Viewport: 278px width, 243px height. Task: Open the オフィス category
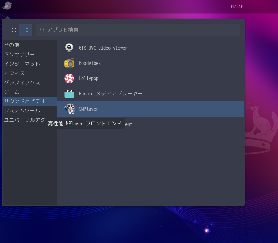pos(30,73)
